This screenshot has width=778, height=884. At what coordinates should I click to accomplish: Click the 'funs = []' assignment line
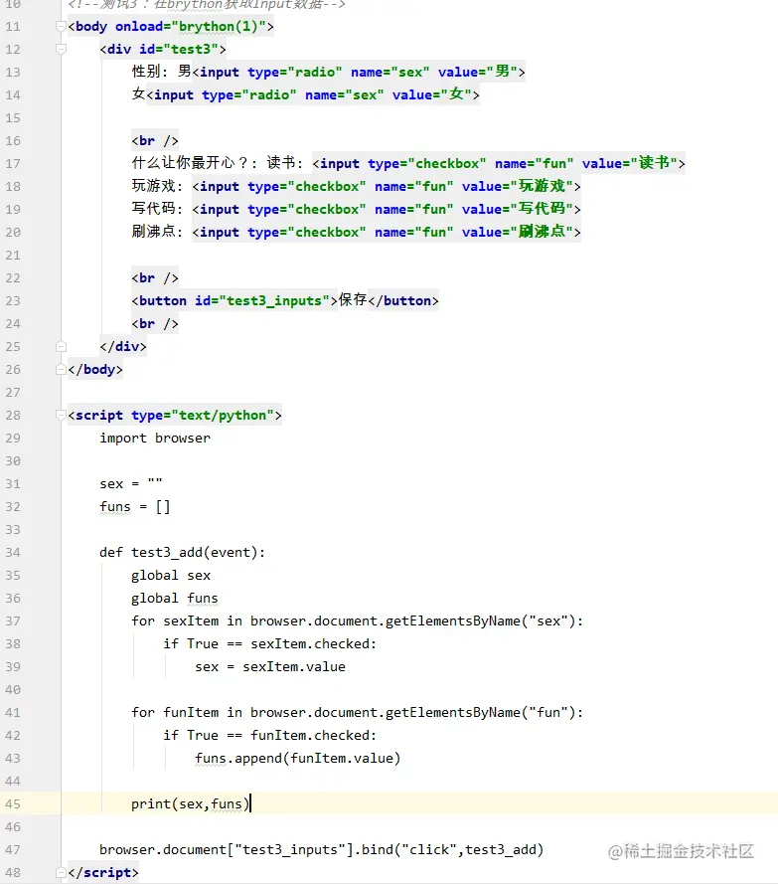[x=135, y=507]
